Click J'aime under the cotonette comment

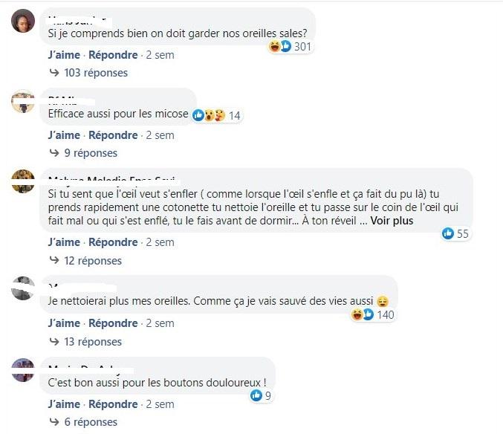pyautogui.click(x=64, y=242)
